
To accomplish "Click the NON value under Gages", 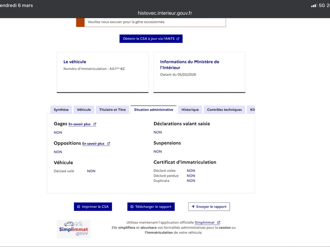I will [x=58, y=133].
